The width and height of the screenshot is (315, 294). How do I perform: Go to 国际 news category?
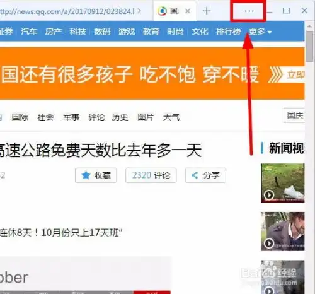(x=20, y=117)
